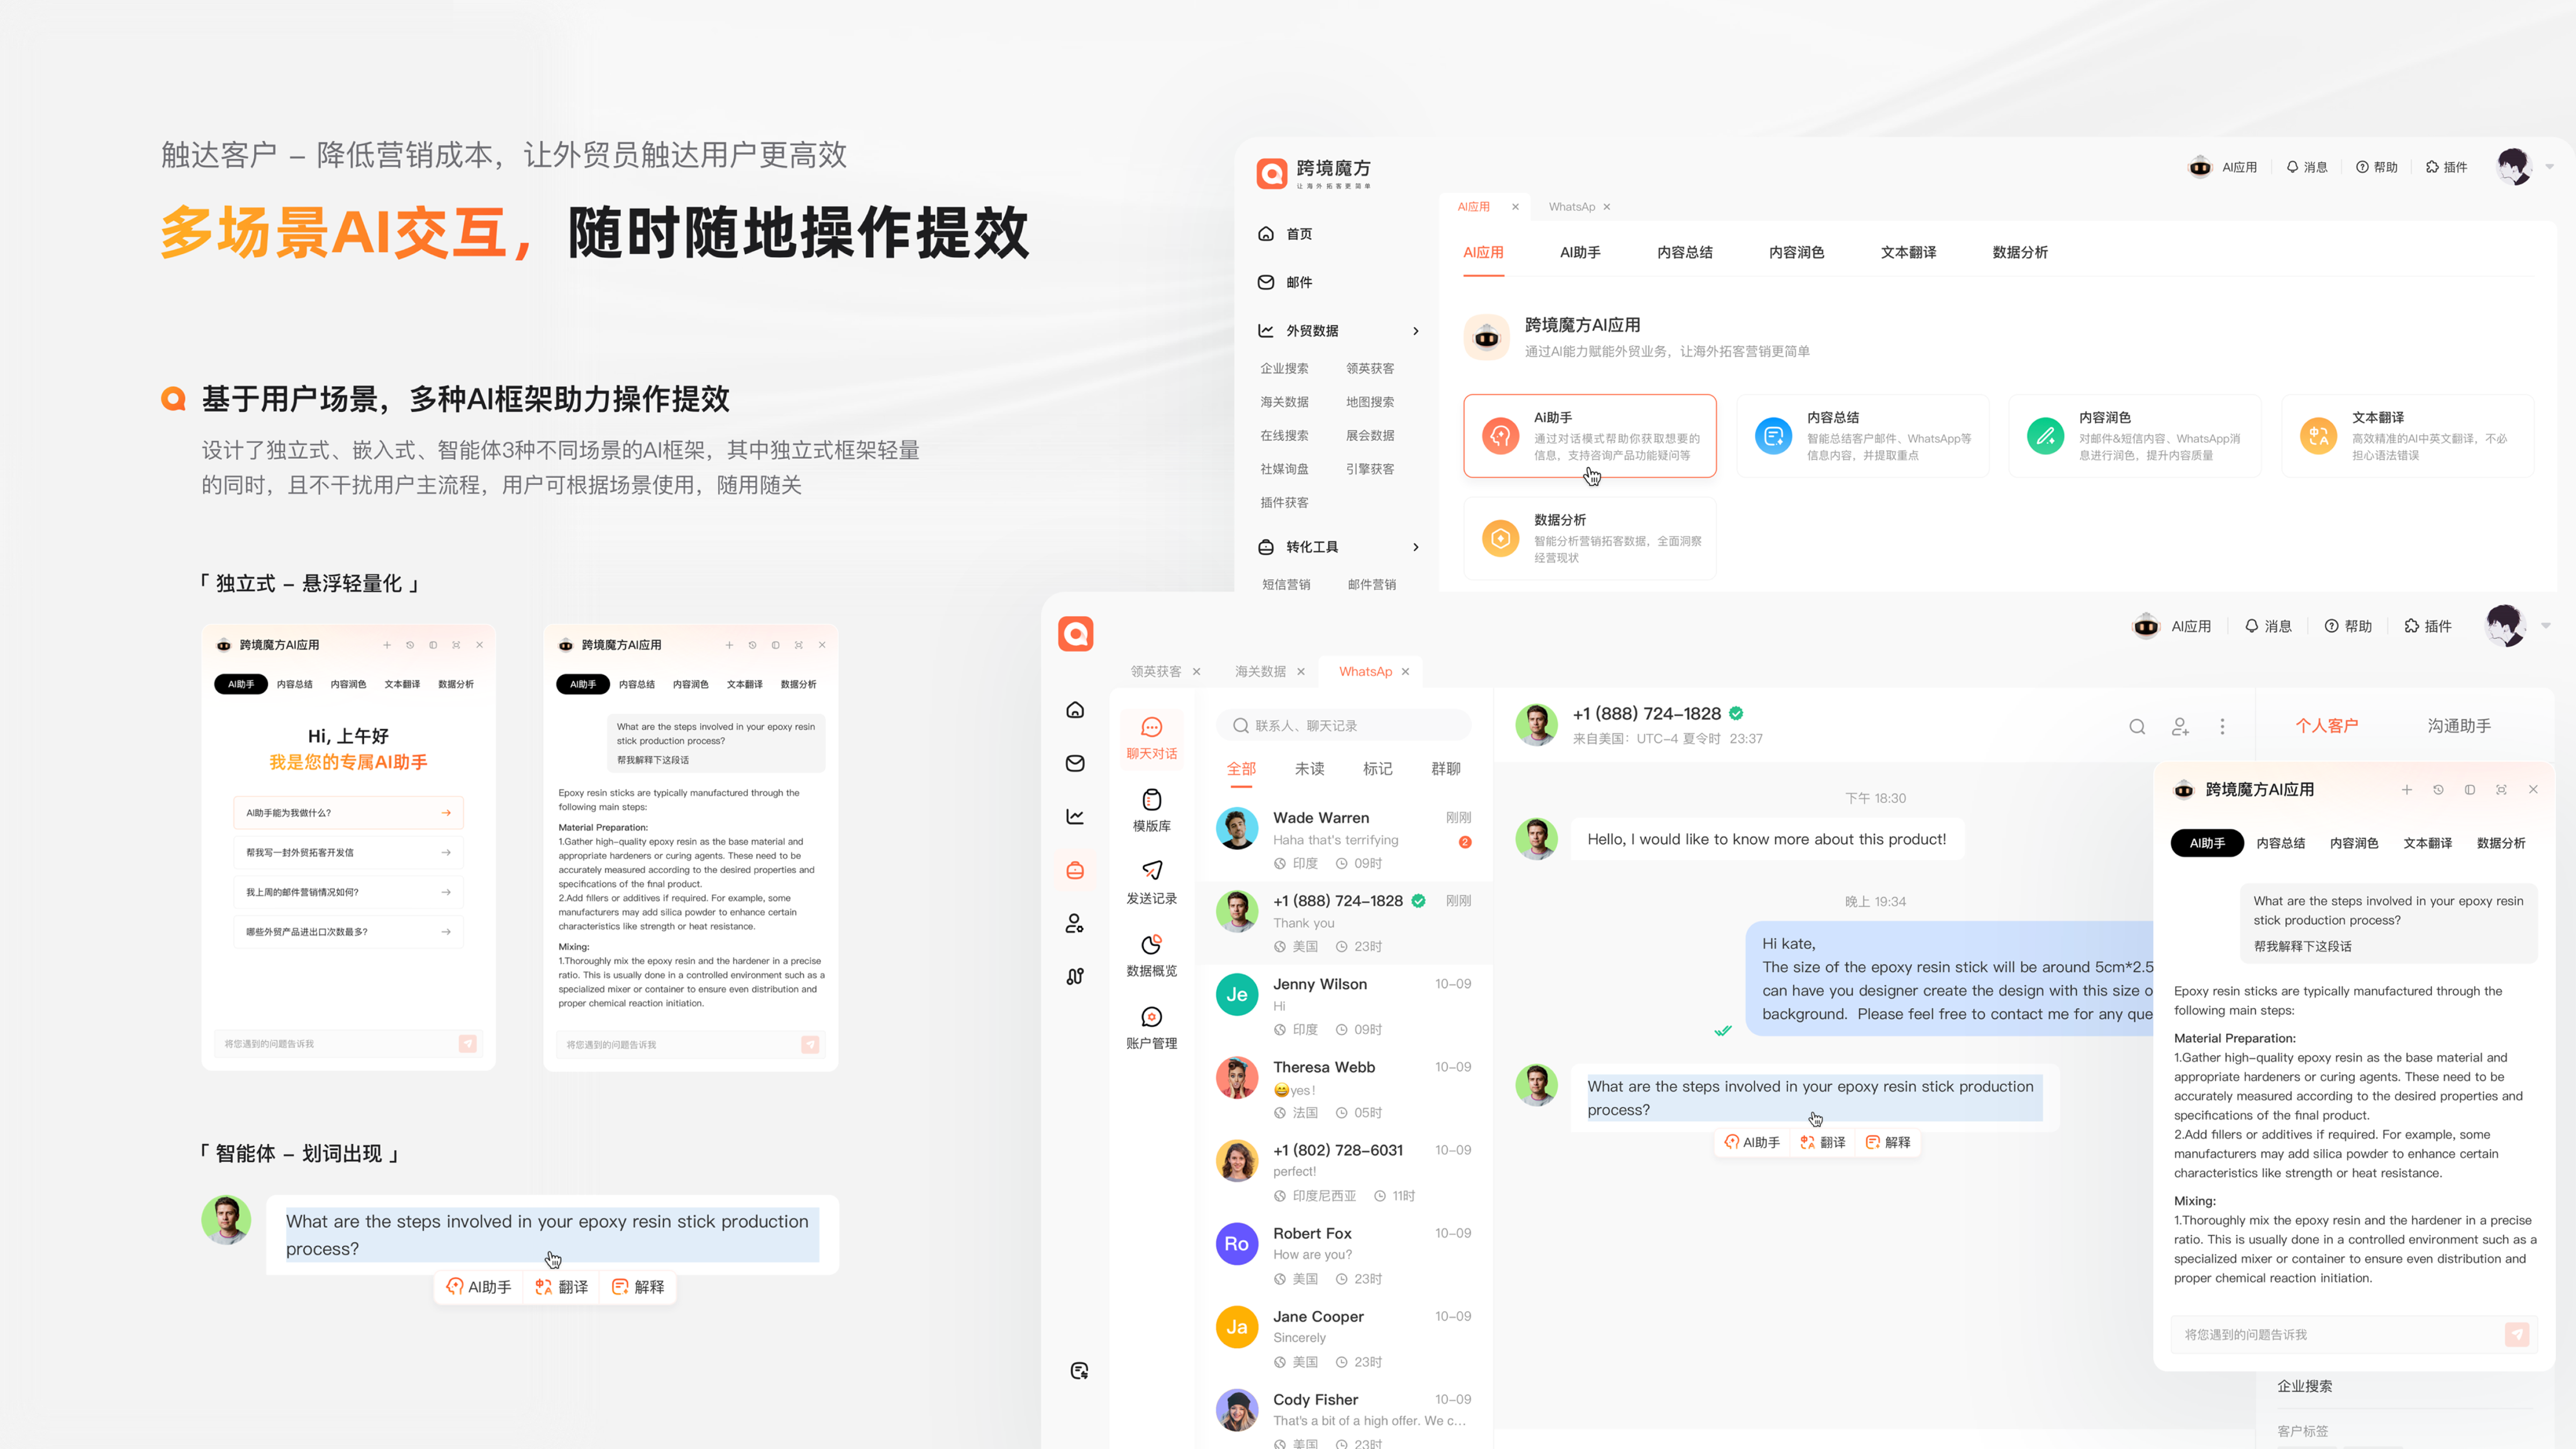Open 短信营销 in the top window sidebar
The width and height of the screenshot is (2576, 1449).
(x=1285, y=585)
